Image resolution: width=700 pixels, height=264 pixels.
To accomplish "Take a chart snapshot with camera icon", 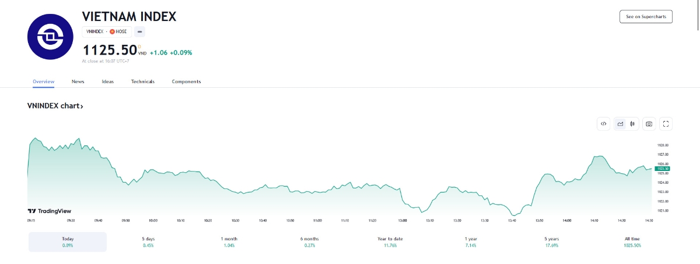I will (x=649, y=123).
